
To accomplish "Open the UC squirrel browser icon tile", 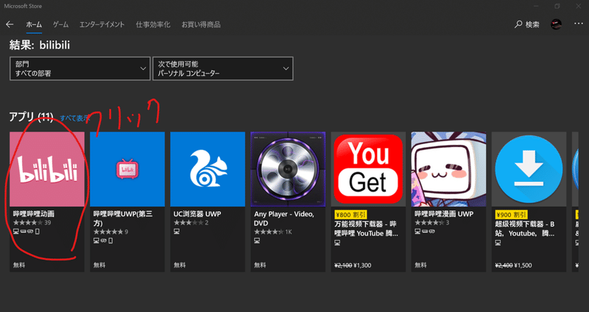I will click(x=208, y=169).
